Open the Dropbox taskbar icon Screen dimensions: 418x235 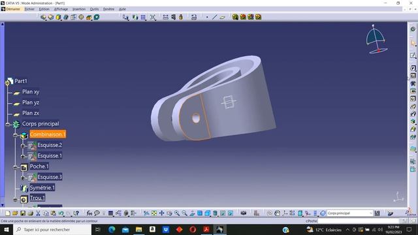pos(166,229)
